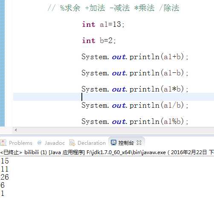Screen dimensions: 214x198
Task: Click the Problems tab icon
Action: point(3,143)
